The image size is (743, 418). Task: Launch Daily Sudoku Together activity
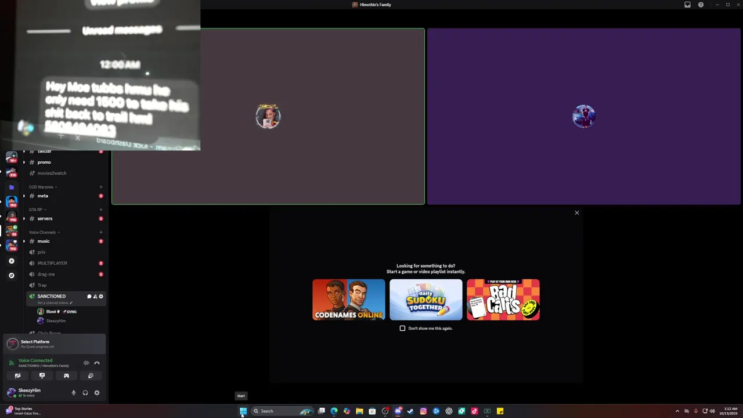426,300
